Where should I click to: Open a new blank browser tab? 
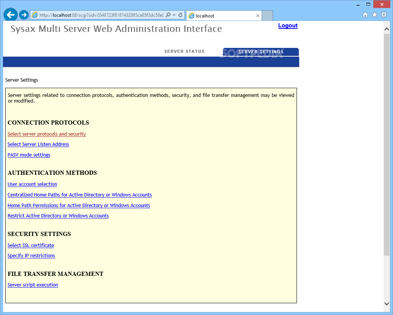coord(267,16)
